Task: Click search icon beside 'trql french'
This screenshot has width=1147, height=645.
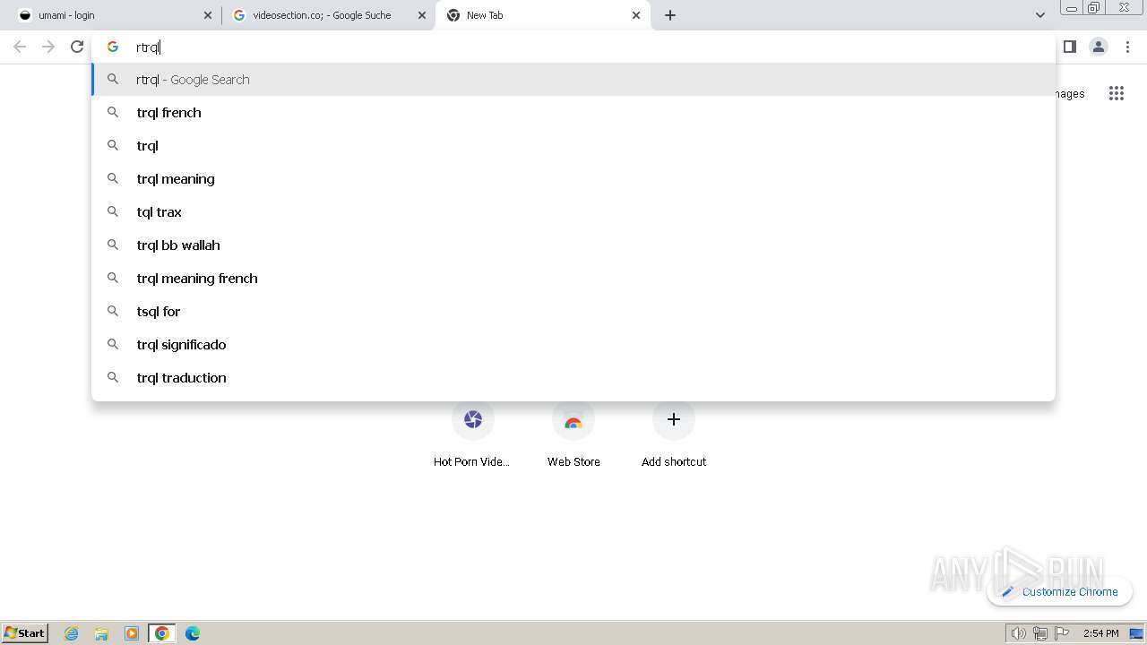Action: click(113, 112)
